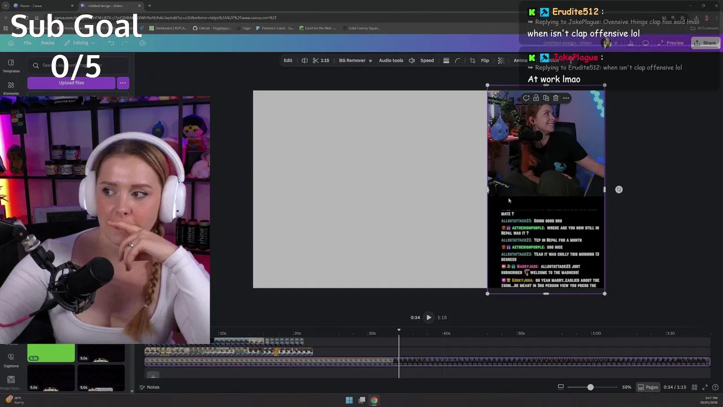The width and height of the screenshot is (723, 407).
Task: Click the timeline thumbnail size icon
Action: [x=560, y=387]
